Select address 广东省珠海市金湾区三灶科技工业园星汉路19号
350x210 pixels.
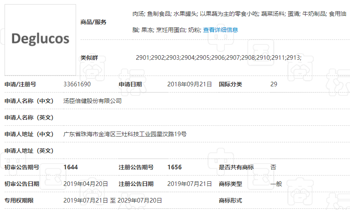(125, 134)
